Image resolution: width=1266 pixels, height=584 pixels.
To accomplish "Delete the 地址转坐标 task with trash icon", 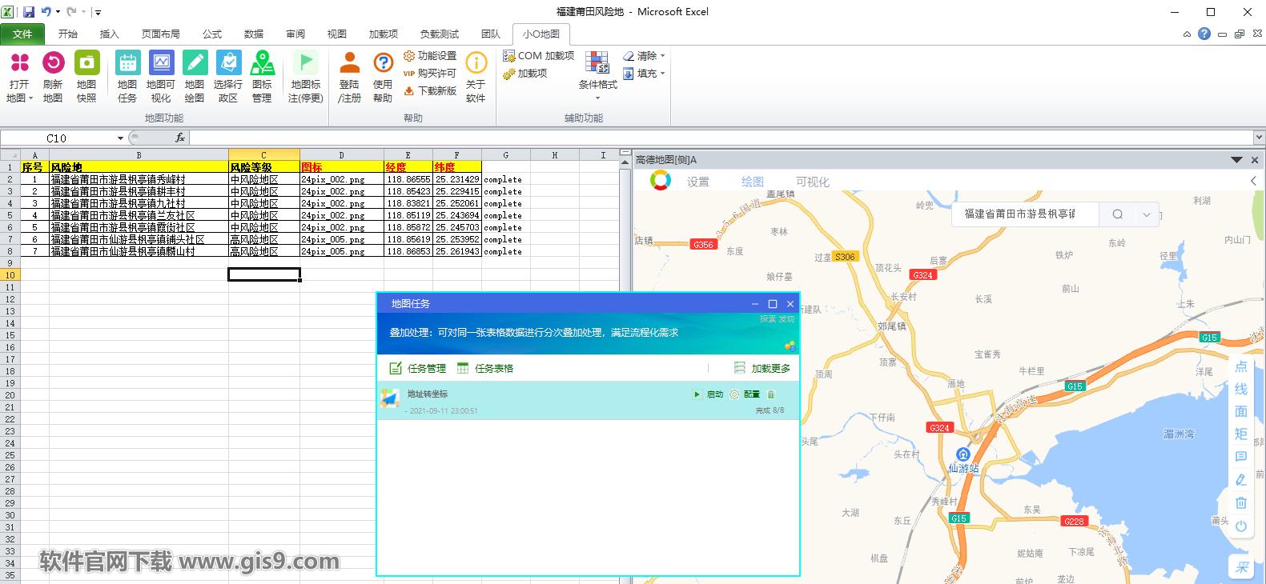I will point(772,394).
